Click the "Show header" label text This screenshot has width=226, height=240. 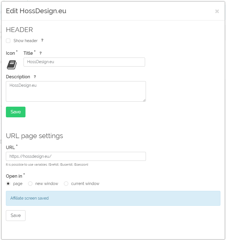tap(25, 41)
